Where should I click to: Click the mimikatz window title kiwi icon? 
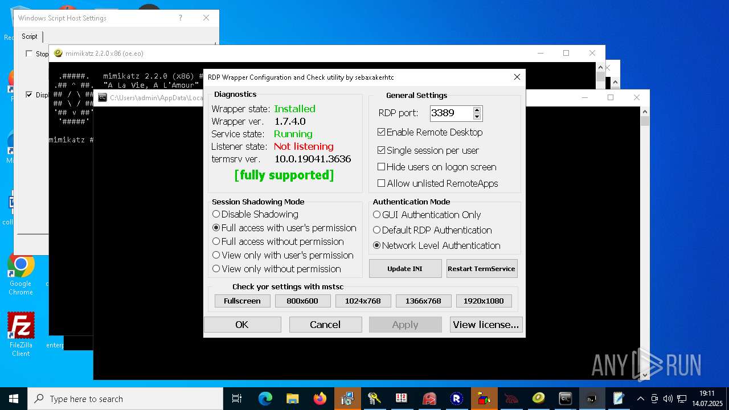(x=58, y=54)
